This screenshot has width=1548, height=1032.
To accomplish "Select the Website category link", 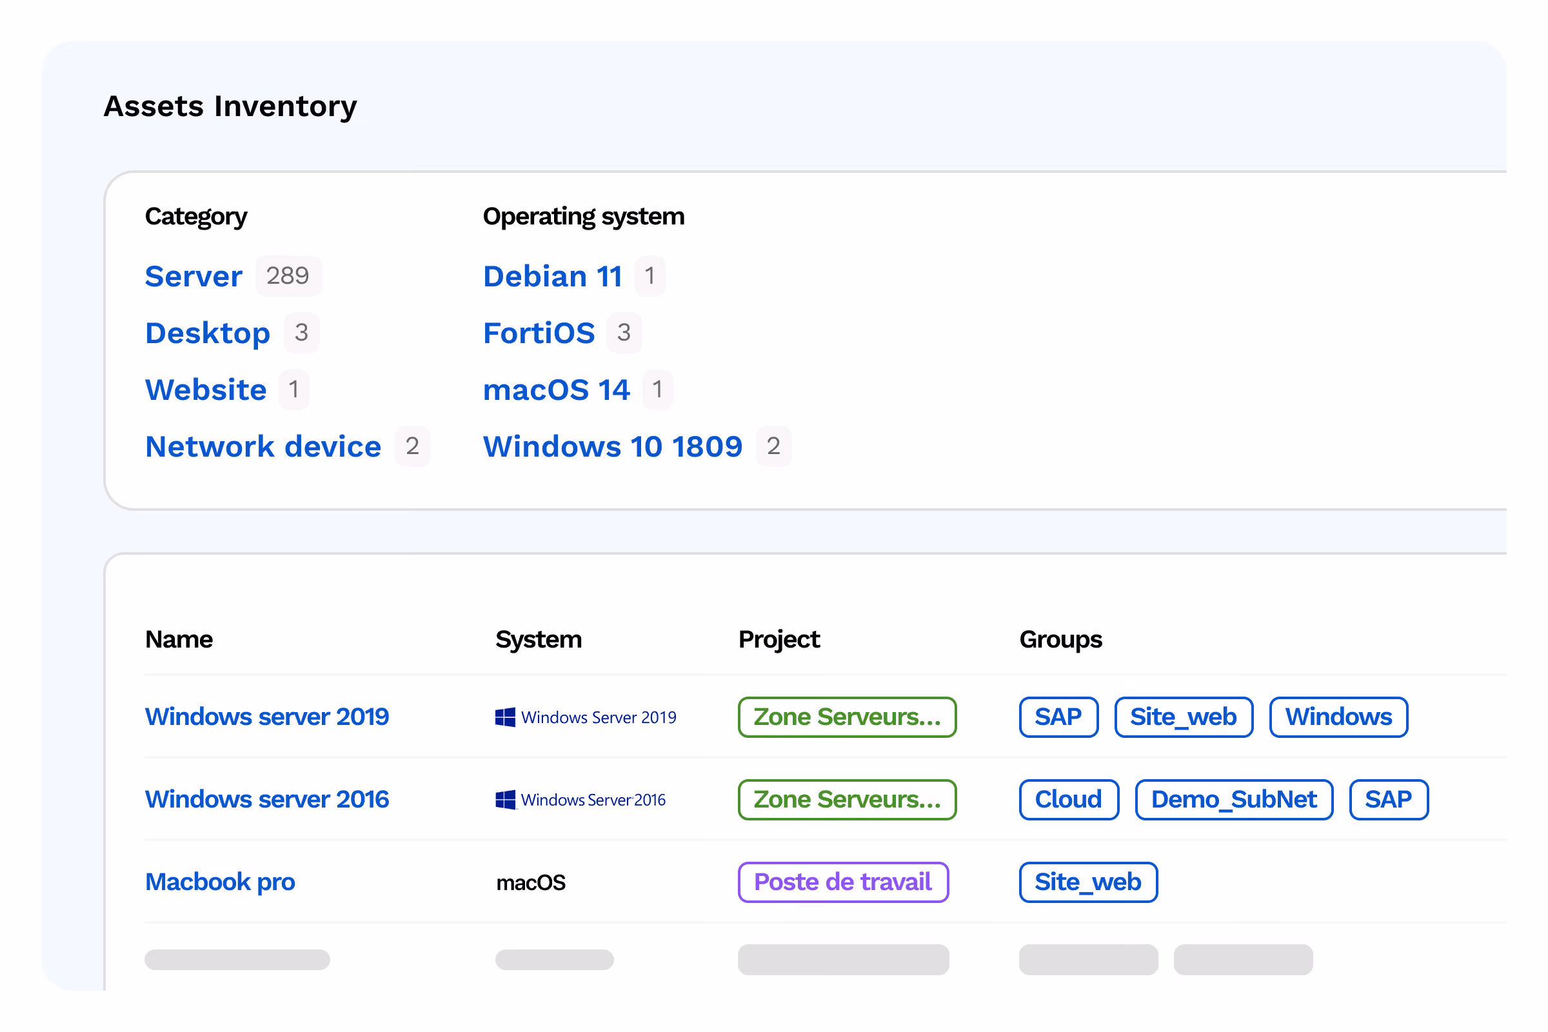I will (205, 390).
